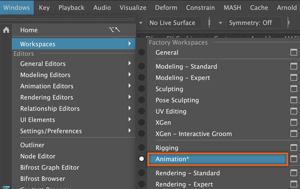The width and height of the screenshot is (300, 189).
Task: Open option box for Modeling - Standard
Action: (x=294, y=66)
